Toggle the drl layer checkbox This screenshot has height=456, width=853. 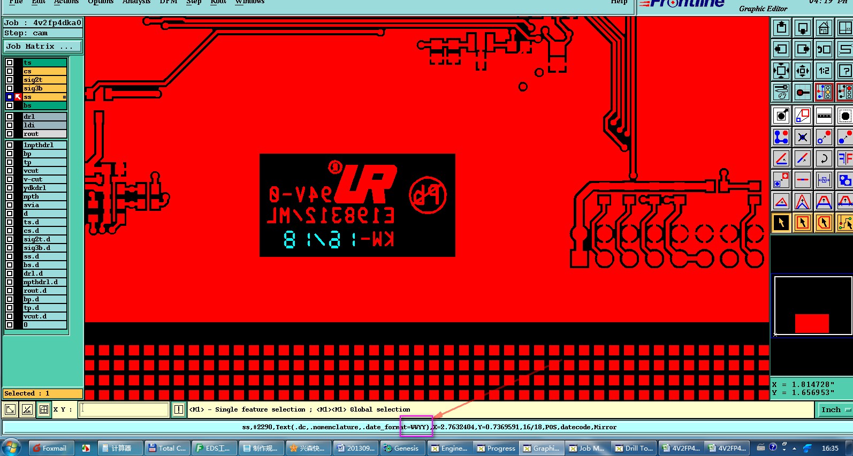click(10, 117)
